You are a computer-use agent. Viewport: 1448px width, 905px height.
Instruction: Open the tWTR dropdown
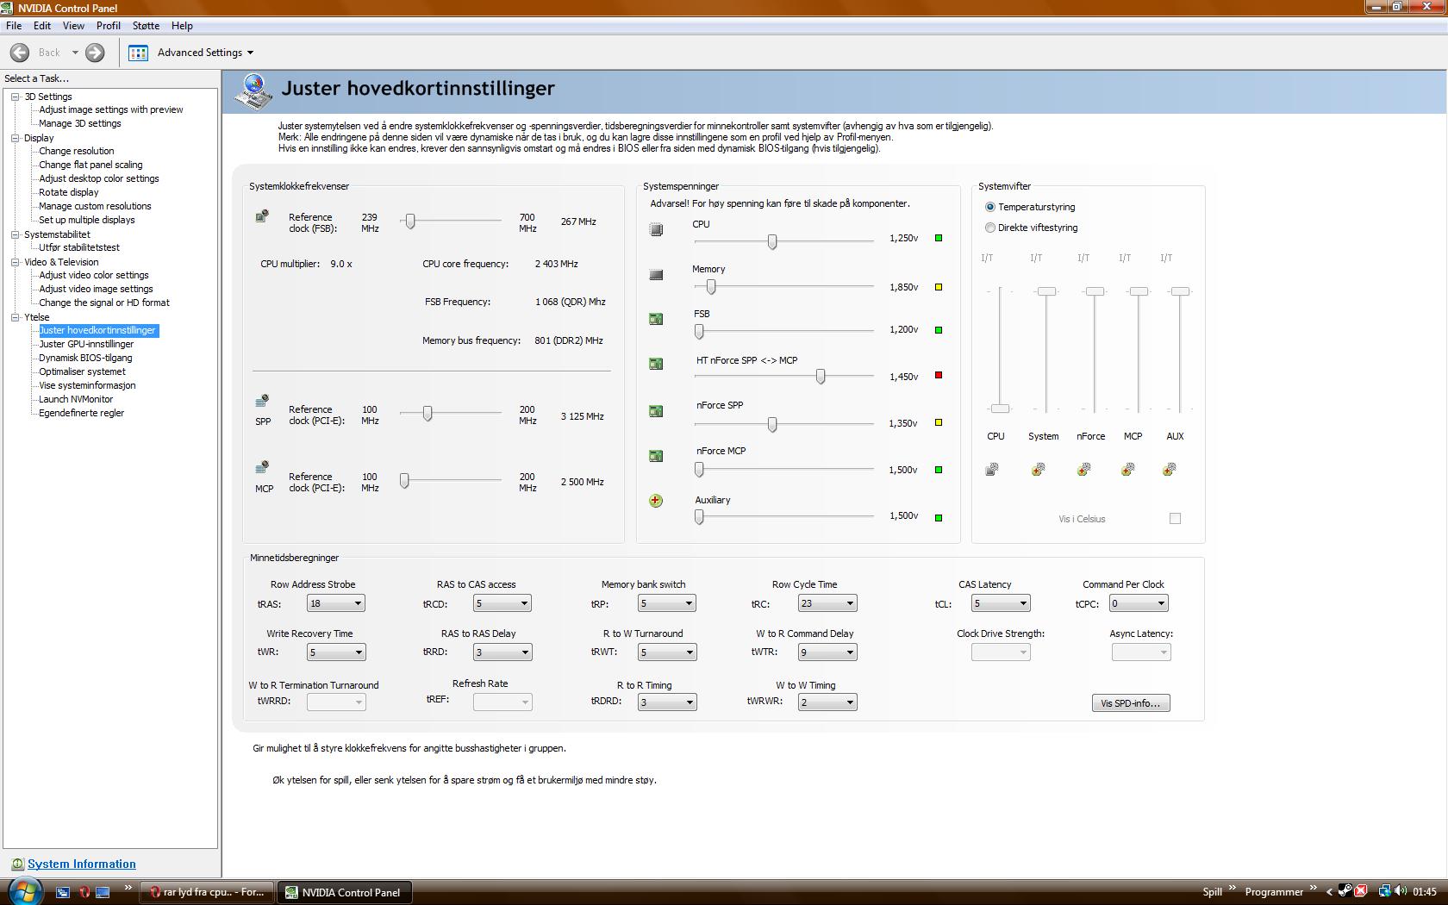pos(827,652)
